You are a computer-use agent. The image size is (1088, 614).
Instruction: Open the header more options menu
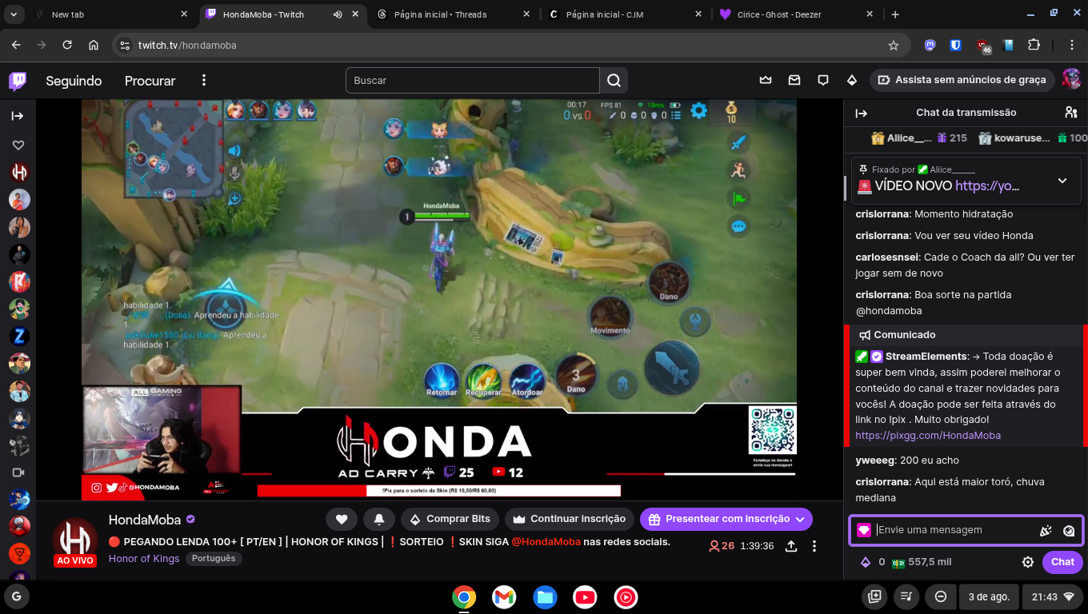204,80
